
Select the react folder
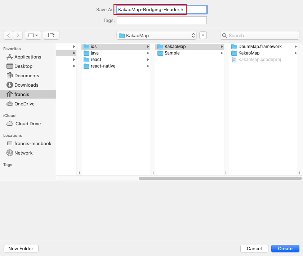pyautogui.click(x=116, y=60)
